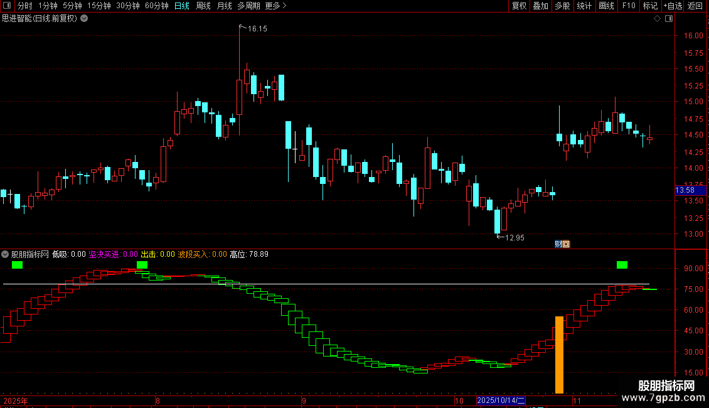
Task: Click the 16.15 high price label
Action: [257, 29]
